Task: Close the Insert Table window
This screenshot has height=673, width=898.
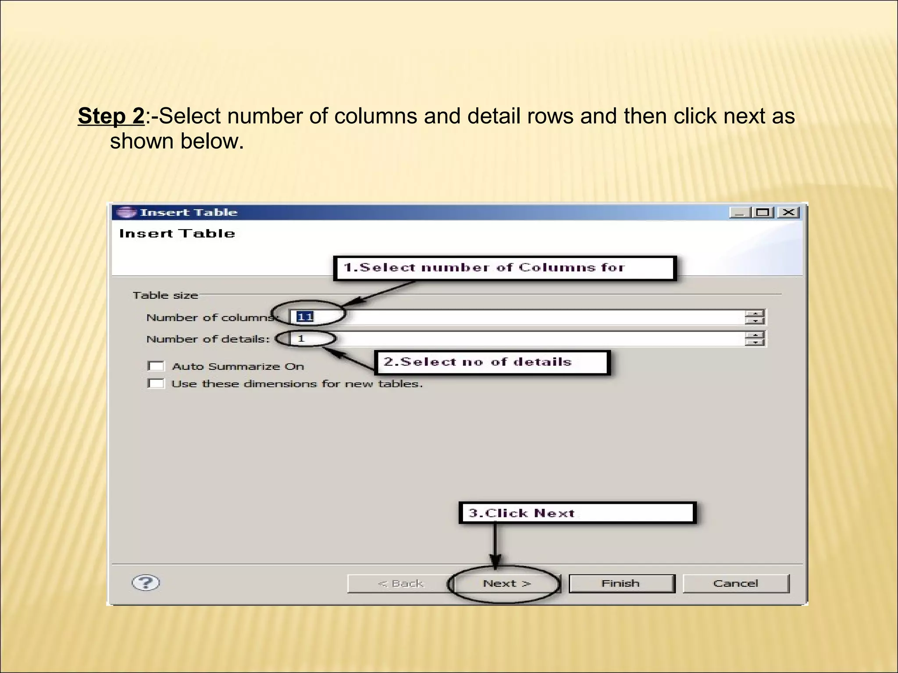Action: point(789,213)
